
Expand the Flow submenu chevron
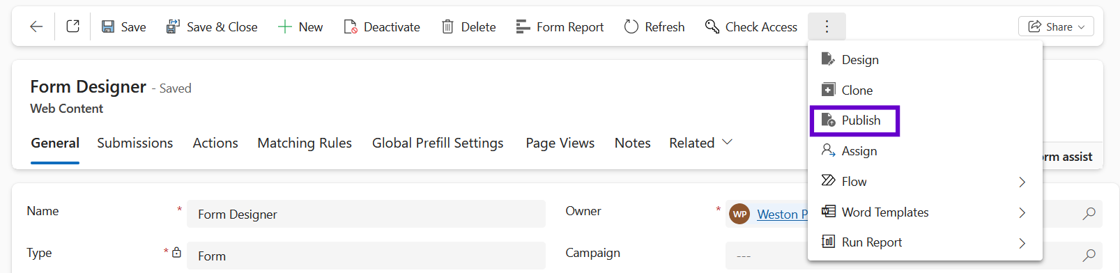pyautogui.click(x=1022, y=182)
